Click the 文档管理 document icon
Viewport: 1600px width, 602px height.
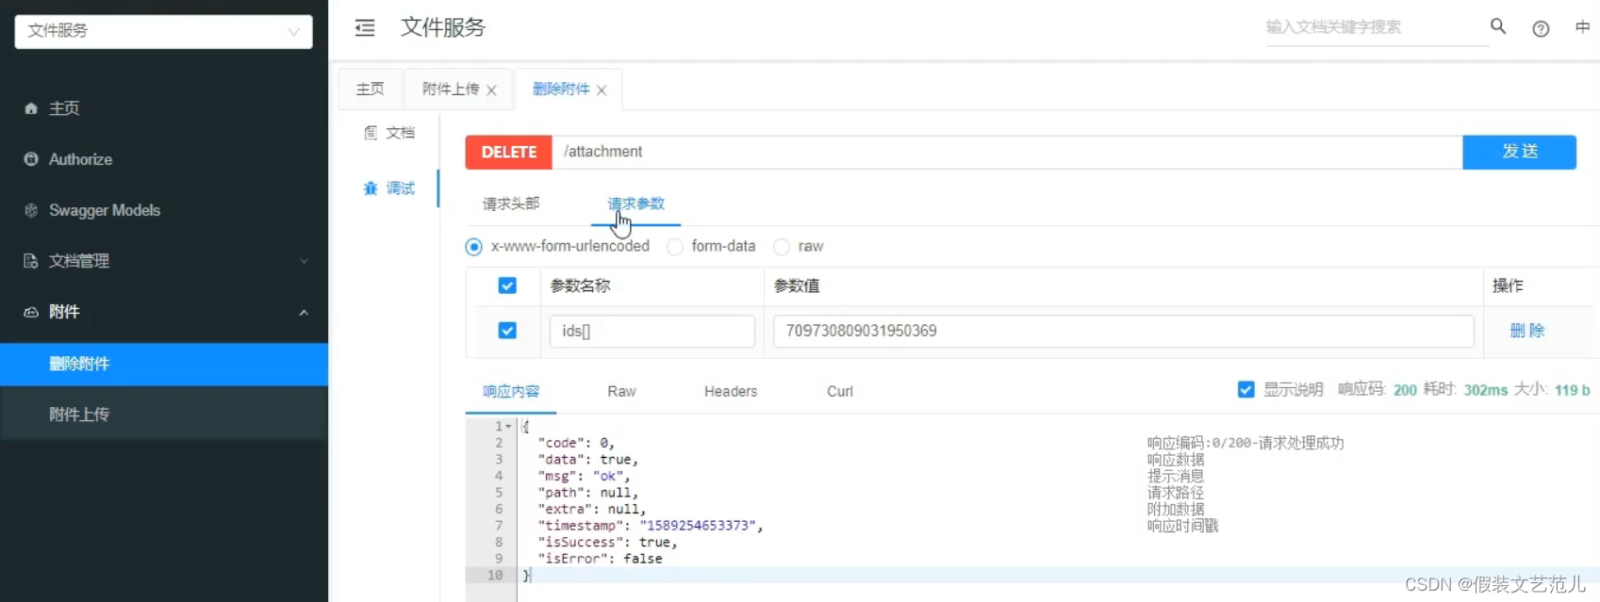31,261
